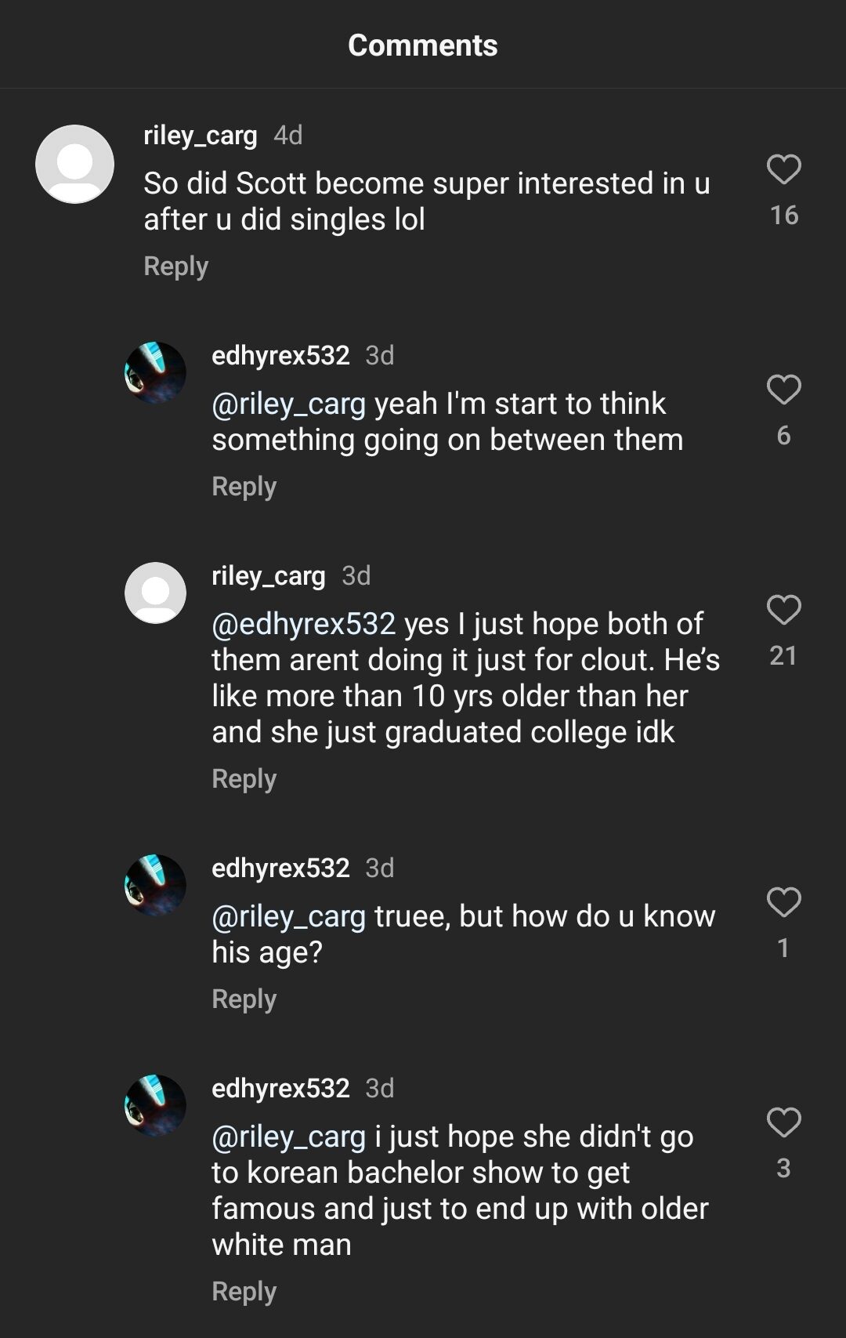Like edhyrex532's comment with 6 likes
The image size is (846, 1338).
(783, 390)
